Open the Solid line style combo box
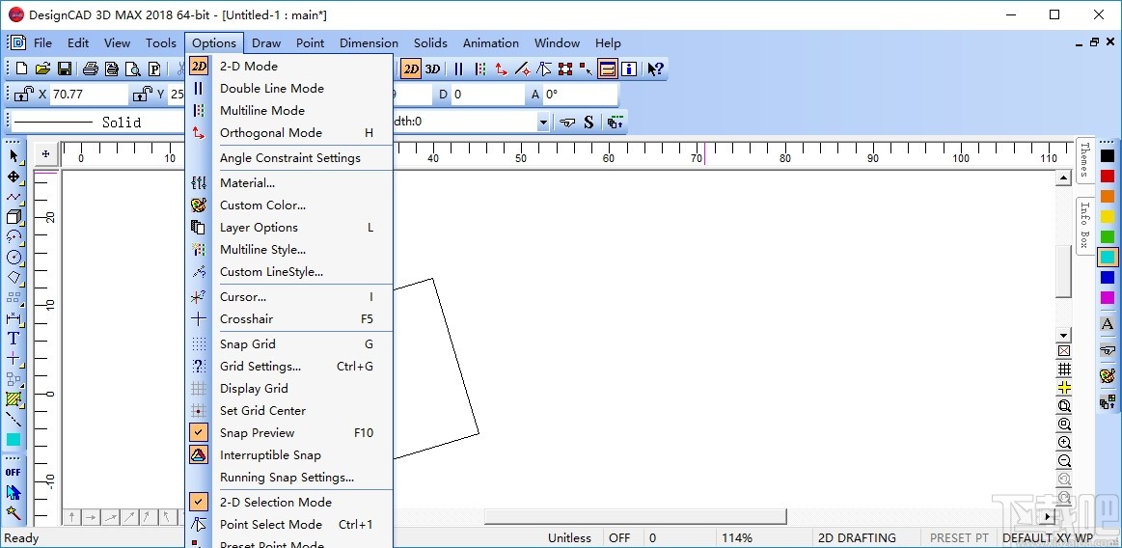Screen dimensions: 1122x548 tap(96, 123)
